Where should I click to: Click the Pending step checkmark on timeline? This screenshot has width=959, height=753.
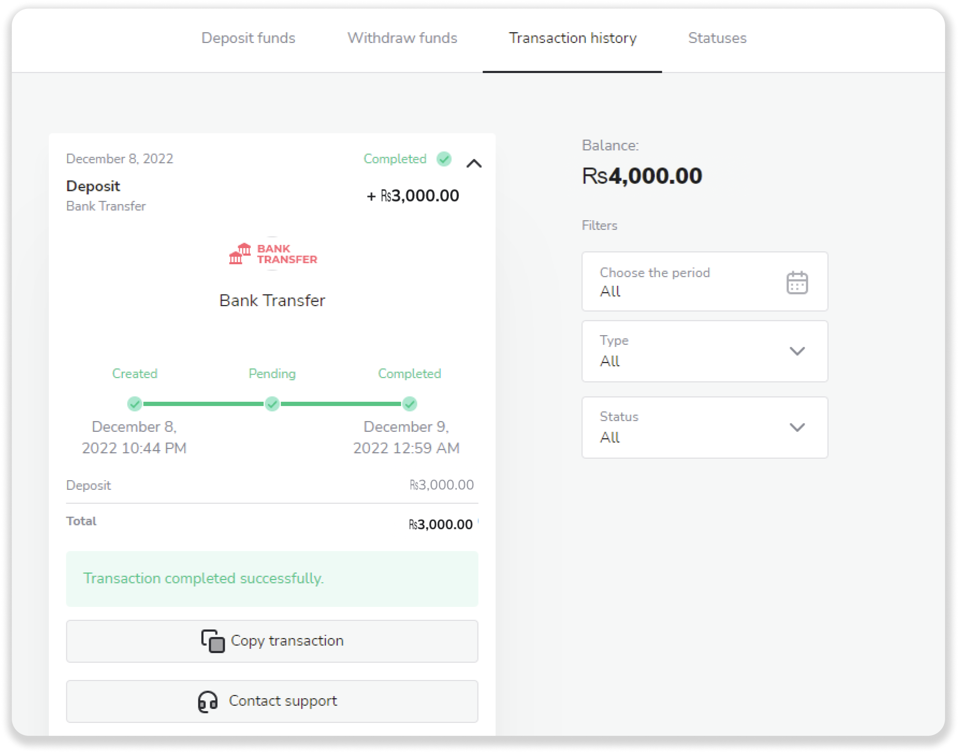(x=272, y=404)
